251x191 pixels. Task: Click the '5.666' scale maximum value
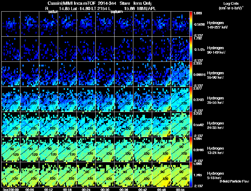pyautogui.click(x=198, y=164)
